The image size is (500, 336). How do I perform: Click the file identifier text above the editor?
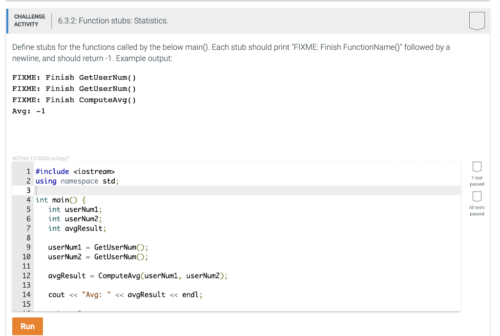click(40, 158)
